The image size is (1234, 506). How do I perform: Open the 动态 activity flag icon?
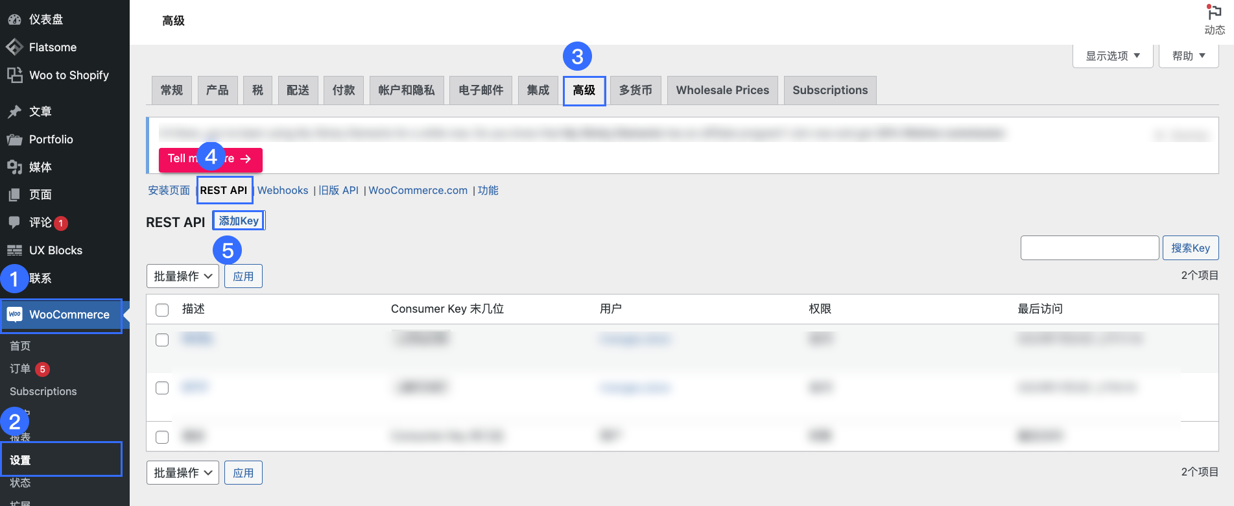(1215, 13)
